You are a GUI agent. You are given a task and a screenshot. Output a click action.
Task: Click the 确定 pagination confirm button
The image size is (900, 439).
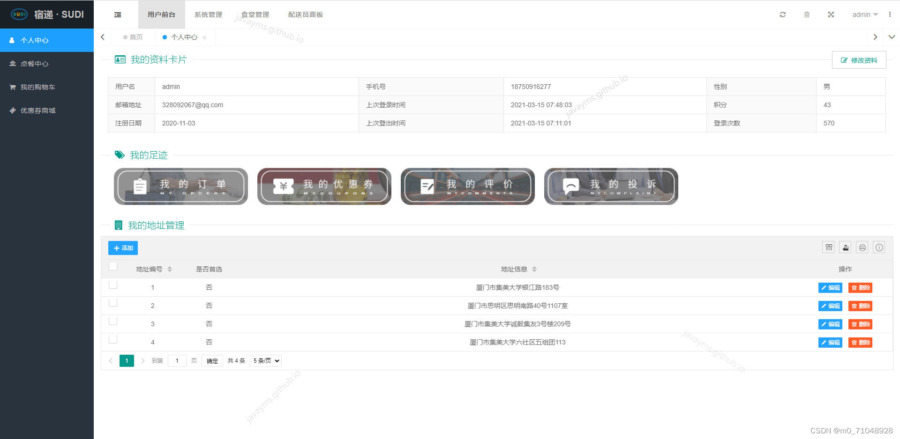pyautogui.click(x=212, y=361)
